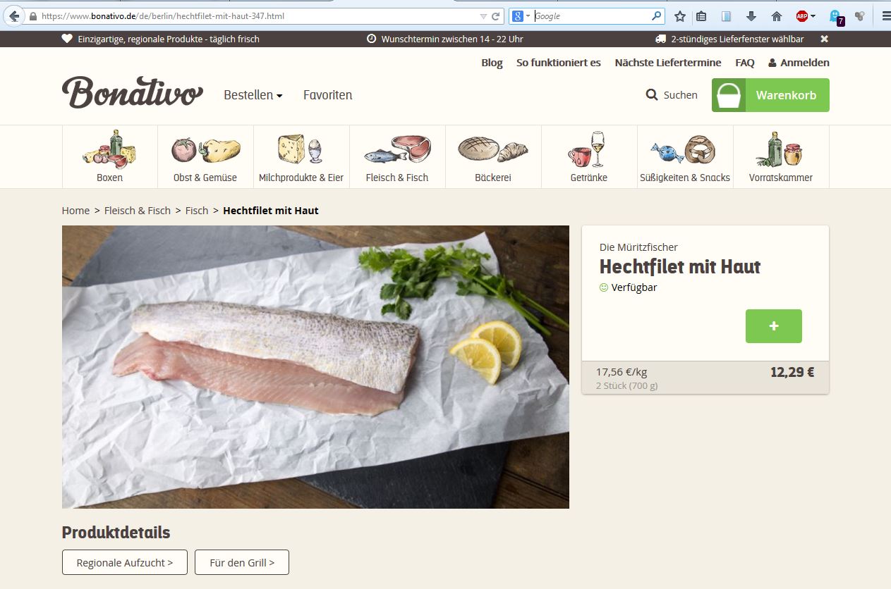This screenshot has width=891, height=589.
Task: Open the bookmarks list icon
Action: 701,15
